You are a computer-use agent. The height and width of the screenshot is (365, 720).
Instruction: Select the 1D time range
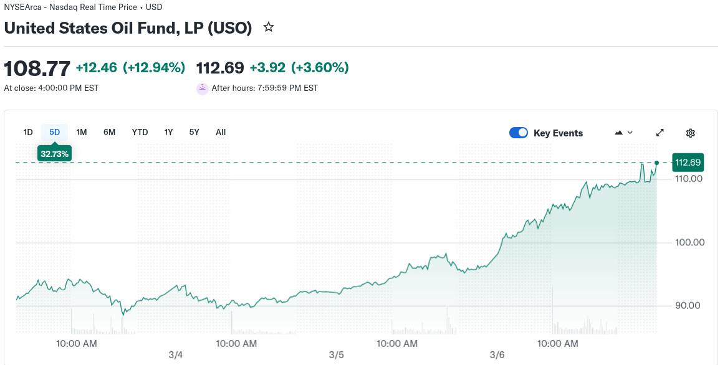pyautogui.click(x=28, y=132)
